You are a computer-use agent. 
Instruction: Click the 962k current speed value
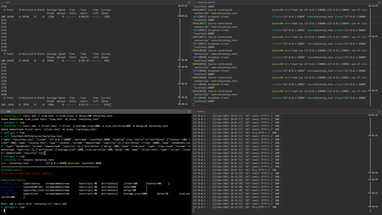pos(107,61)
